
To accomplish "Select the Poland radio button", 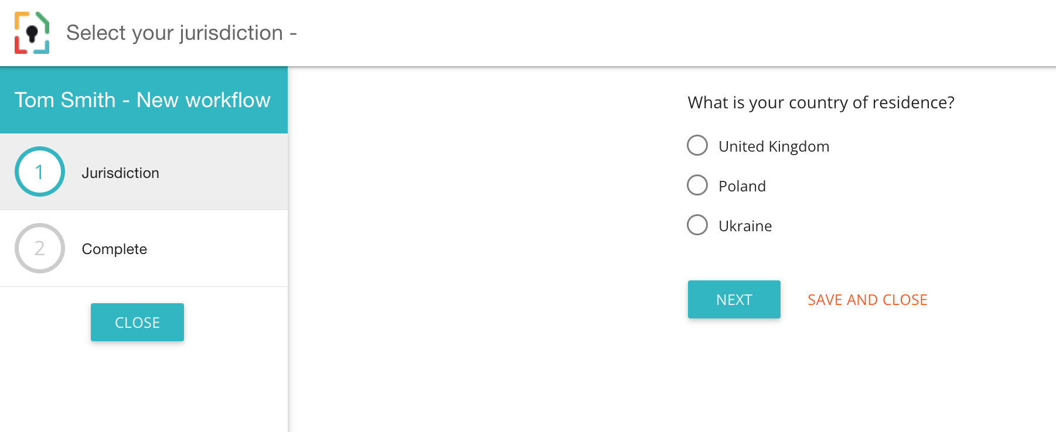I will pyautogui.click(x=697, y=185).
